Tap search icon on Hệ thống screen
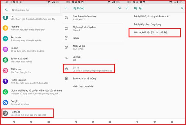Screen dimensions: 186x125 [120, 8]
